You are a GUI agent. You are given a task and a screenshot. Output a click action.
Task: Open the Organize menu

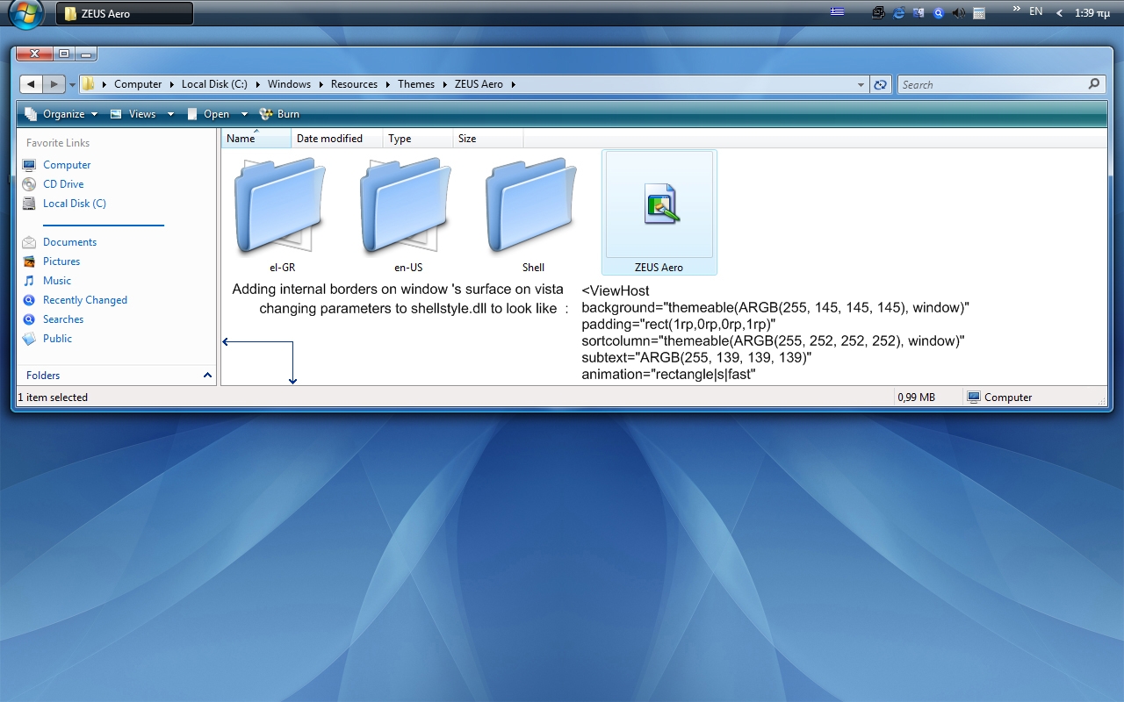click(x=61, y=114)
